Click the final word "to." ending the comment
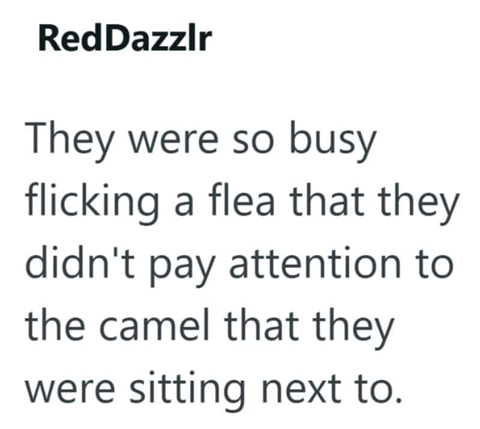Image resolution: width=480 pixels, height=429 pixels. click(379, 388)
